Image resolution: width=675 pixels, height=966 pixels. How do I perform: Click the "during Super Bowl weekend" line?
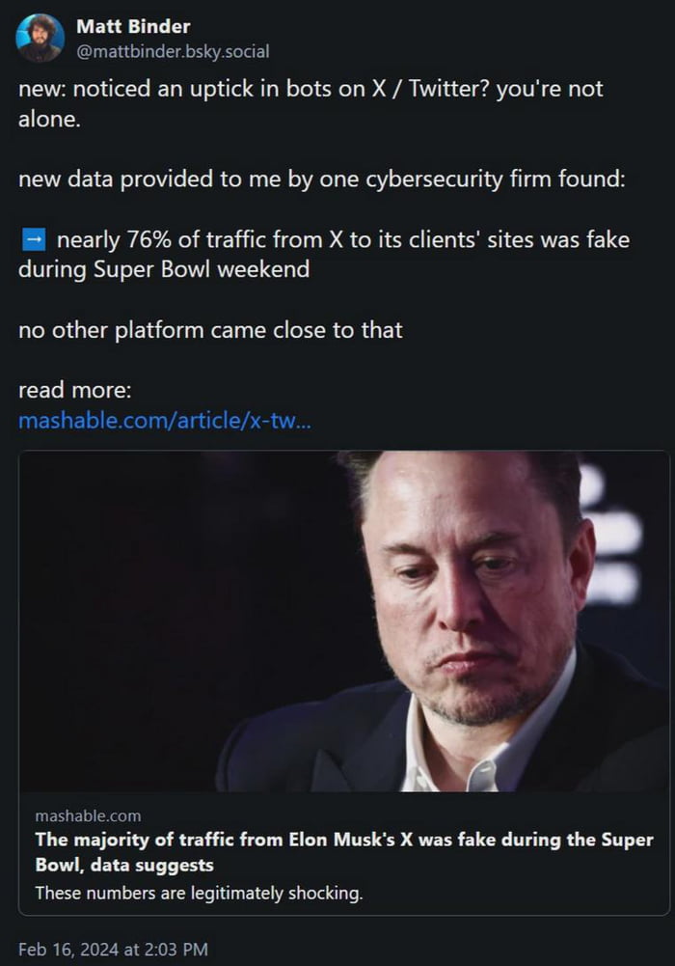coord(164,269)
